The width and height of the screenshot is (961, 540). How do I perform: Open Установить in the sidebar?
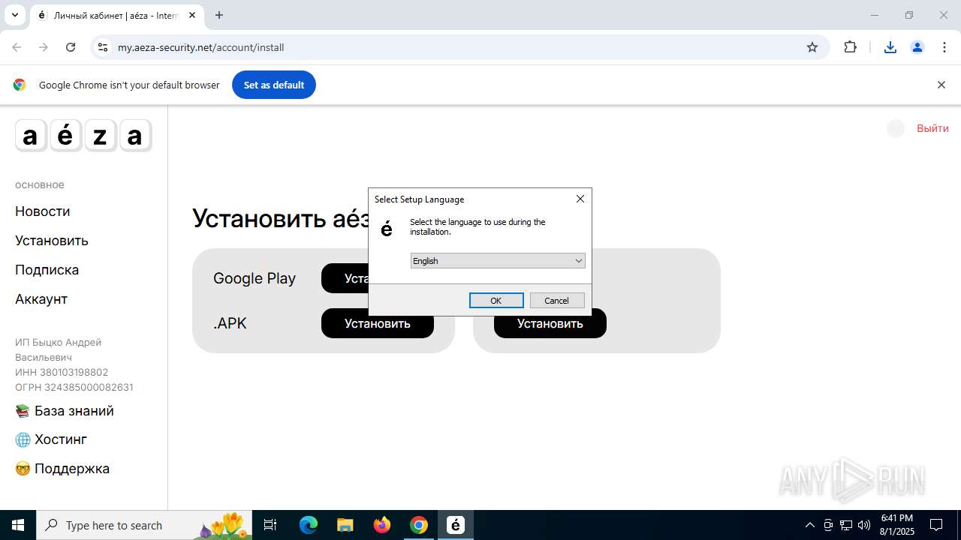52,241
